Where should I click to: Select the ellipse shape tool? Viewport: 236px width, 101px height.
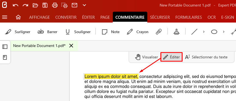pyautogui.click(x=214, y=32)
